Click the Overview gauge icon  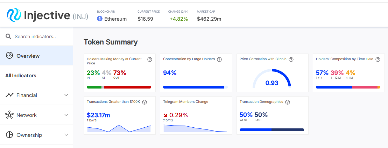tap(9, 56)
